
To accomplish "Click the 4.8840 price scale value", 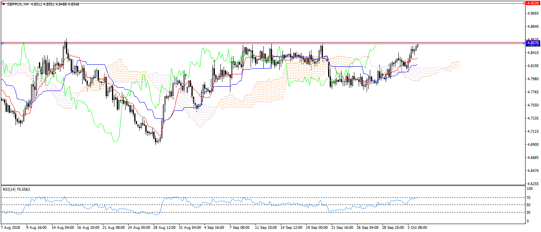I will click(532, 27).
